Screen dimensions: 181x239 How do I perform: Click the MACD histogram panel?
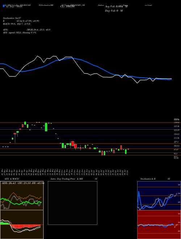22,225
